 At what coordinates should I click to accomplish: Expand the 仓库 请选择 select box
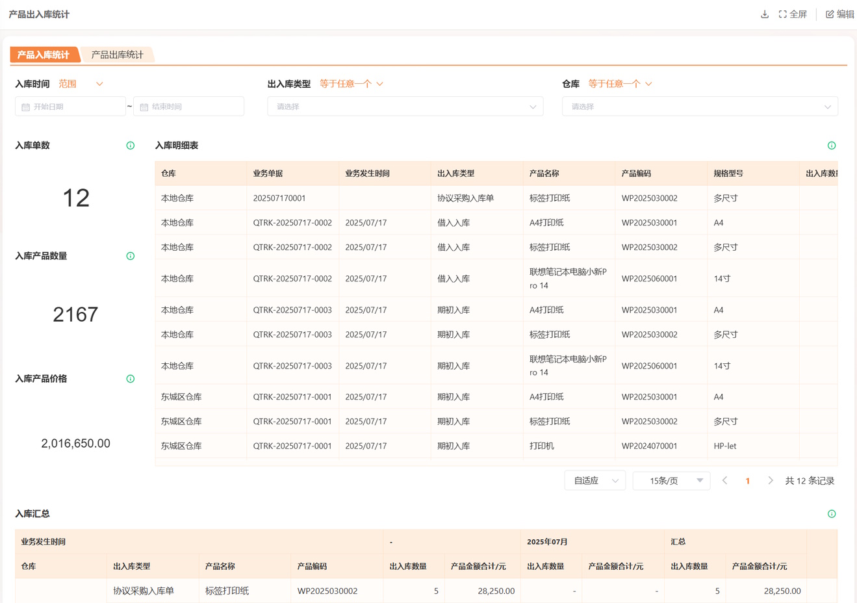699,107
